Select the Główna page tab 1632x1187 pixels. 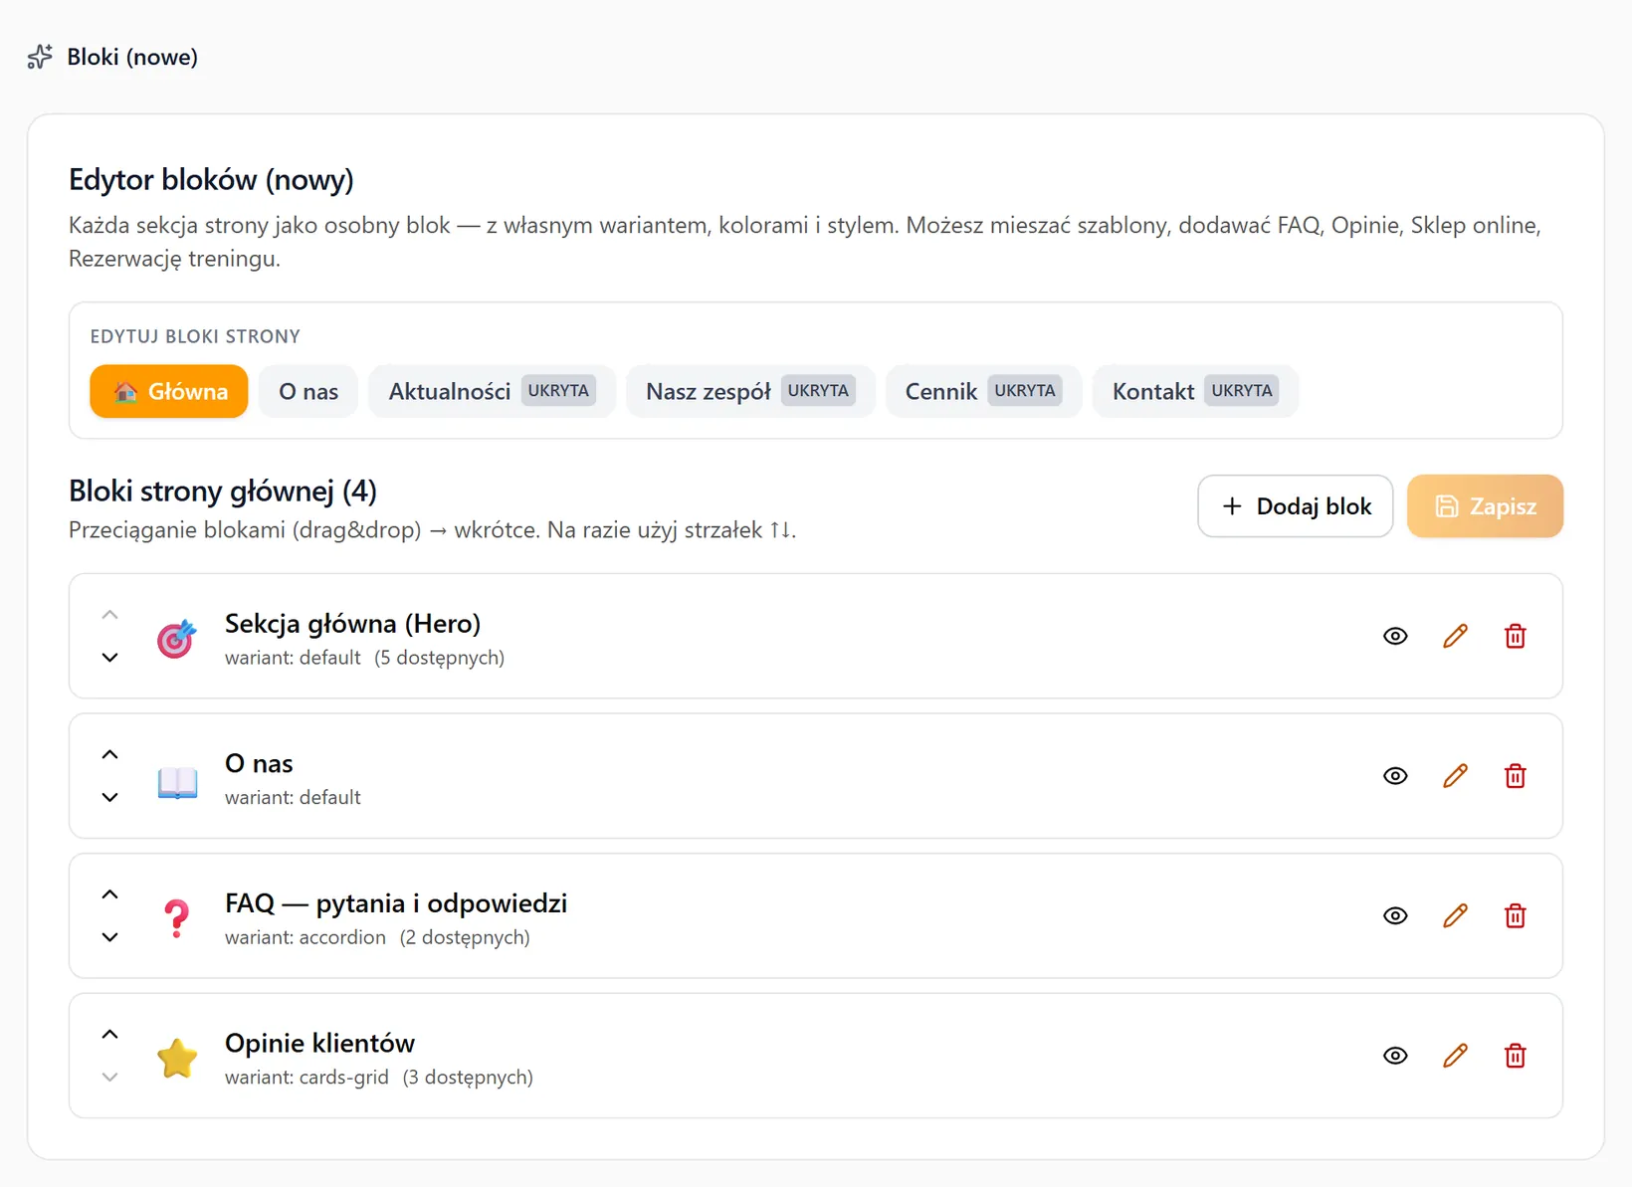pyautogui.click(x=169, y=391)
